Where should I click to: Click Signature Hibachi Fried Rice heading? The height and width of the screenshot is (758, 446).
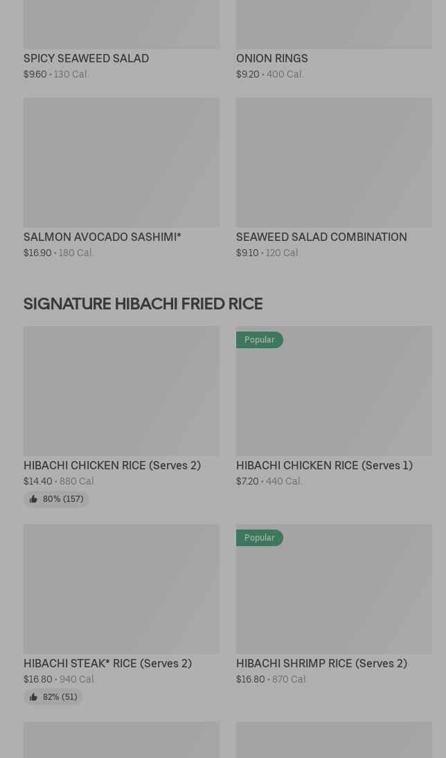click(x=143, y=304)
